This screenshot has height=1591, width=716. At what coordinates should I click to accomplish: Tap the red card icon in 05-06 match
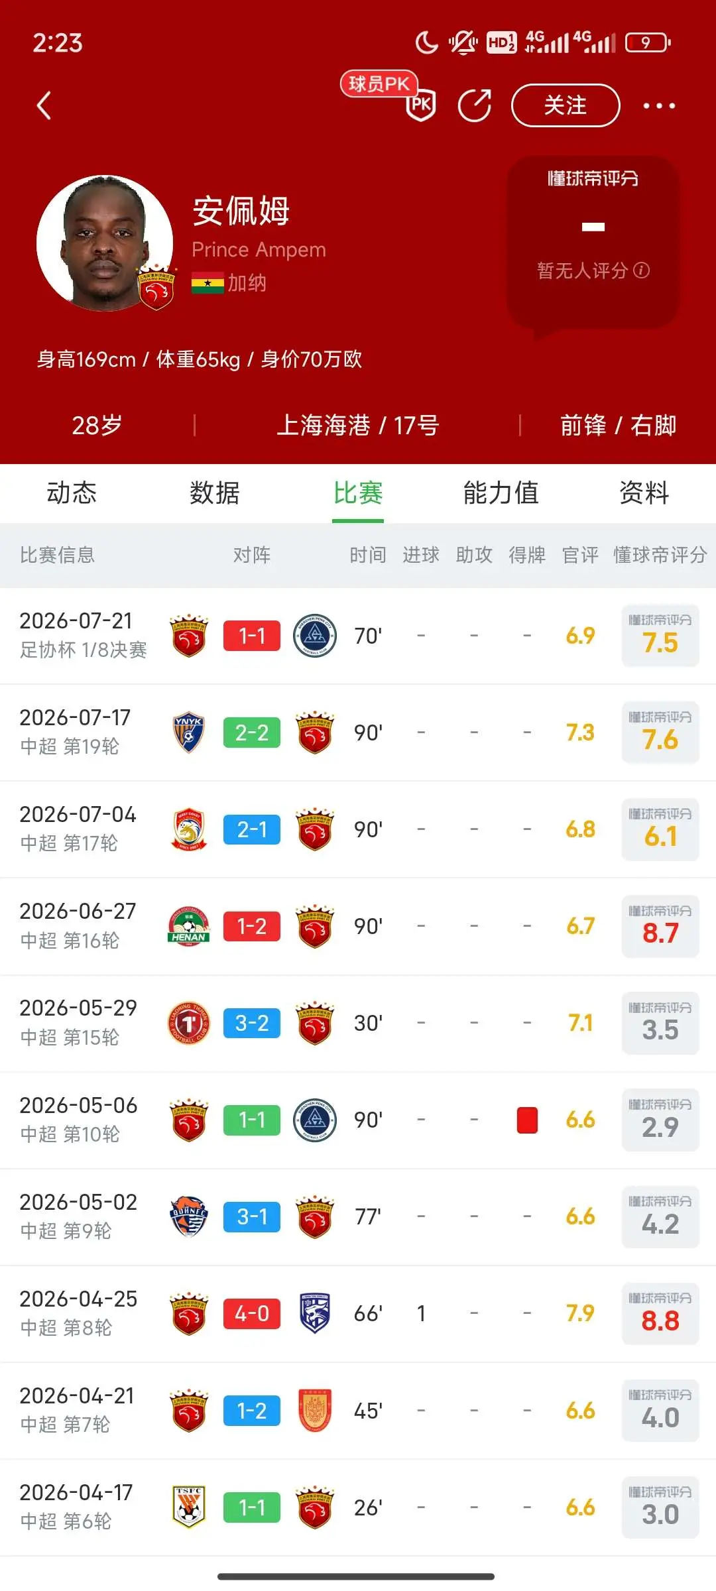click(527, 1120)
